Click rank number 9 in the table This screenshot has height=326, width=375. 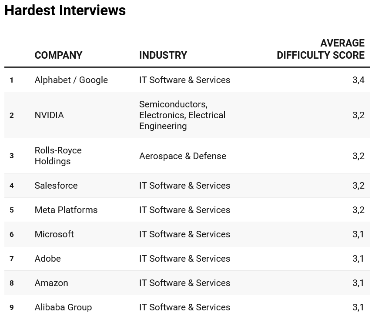point(12,307)
